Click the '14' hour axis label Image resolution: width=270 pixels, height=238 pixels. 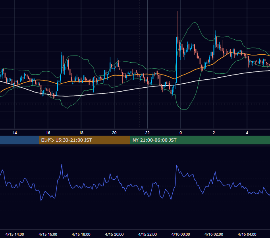pos(15,133)
